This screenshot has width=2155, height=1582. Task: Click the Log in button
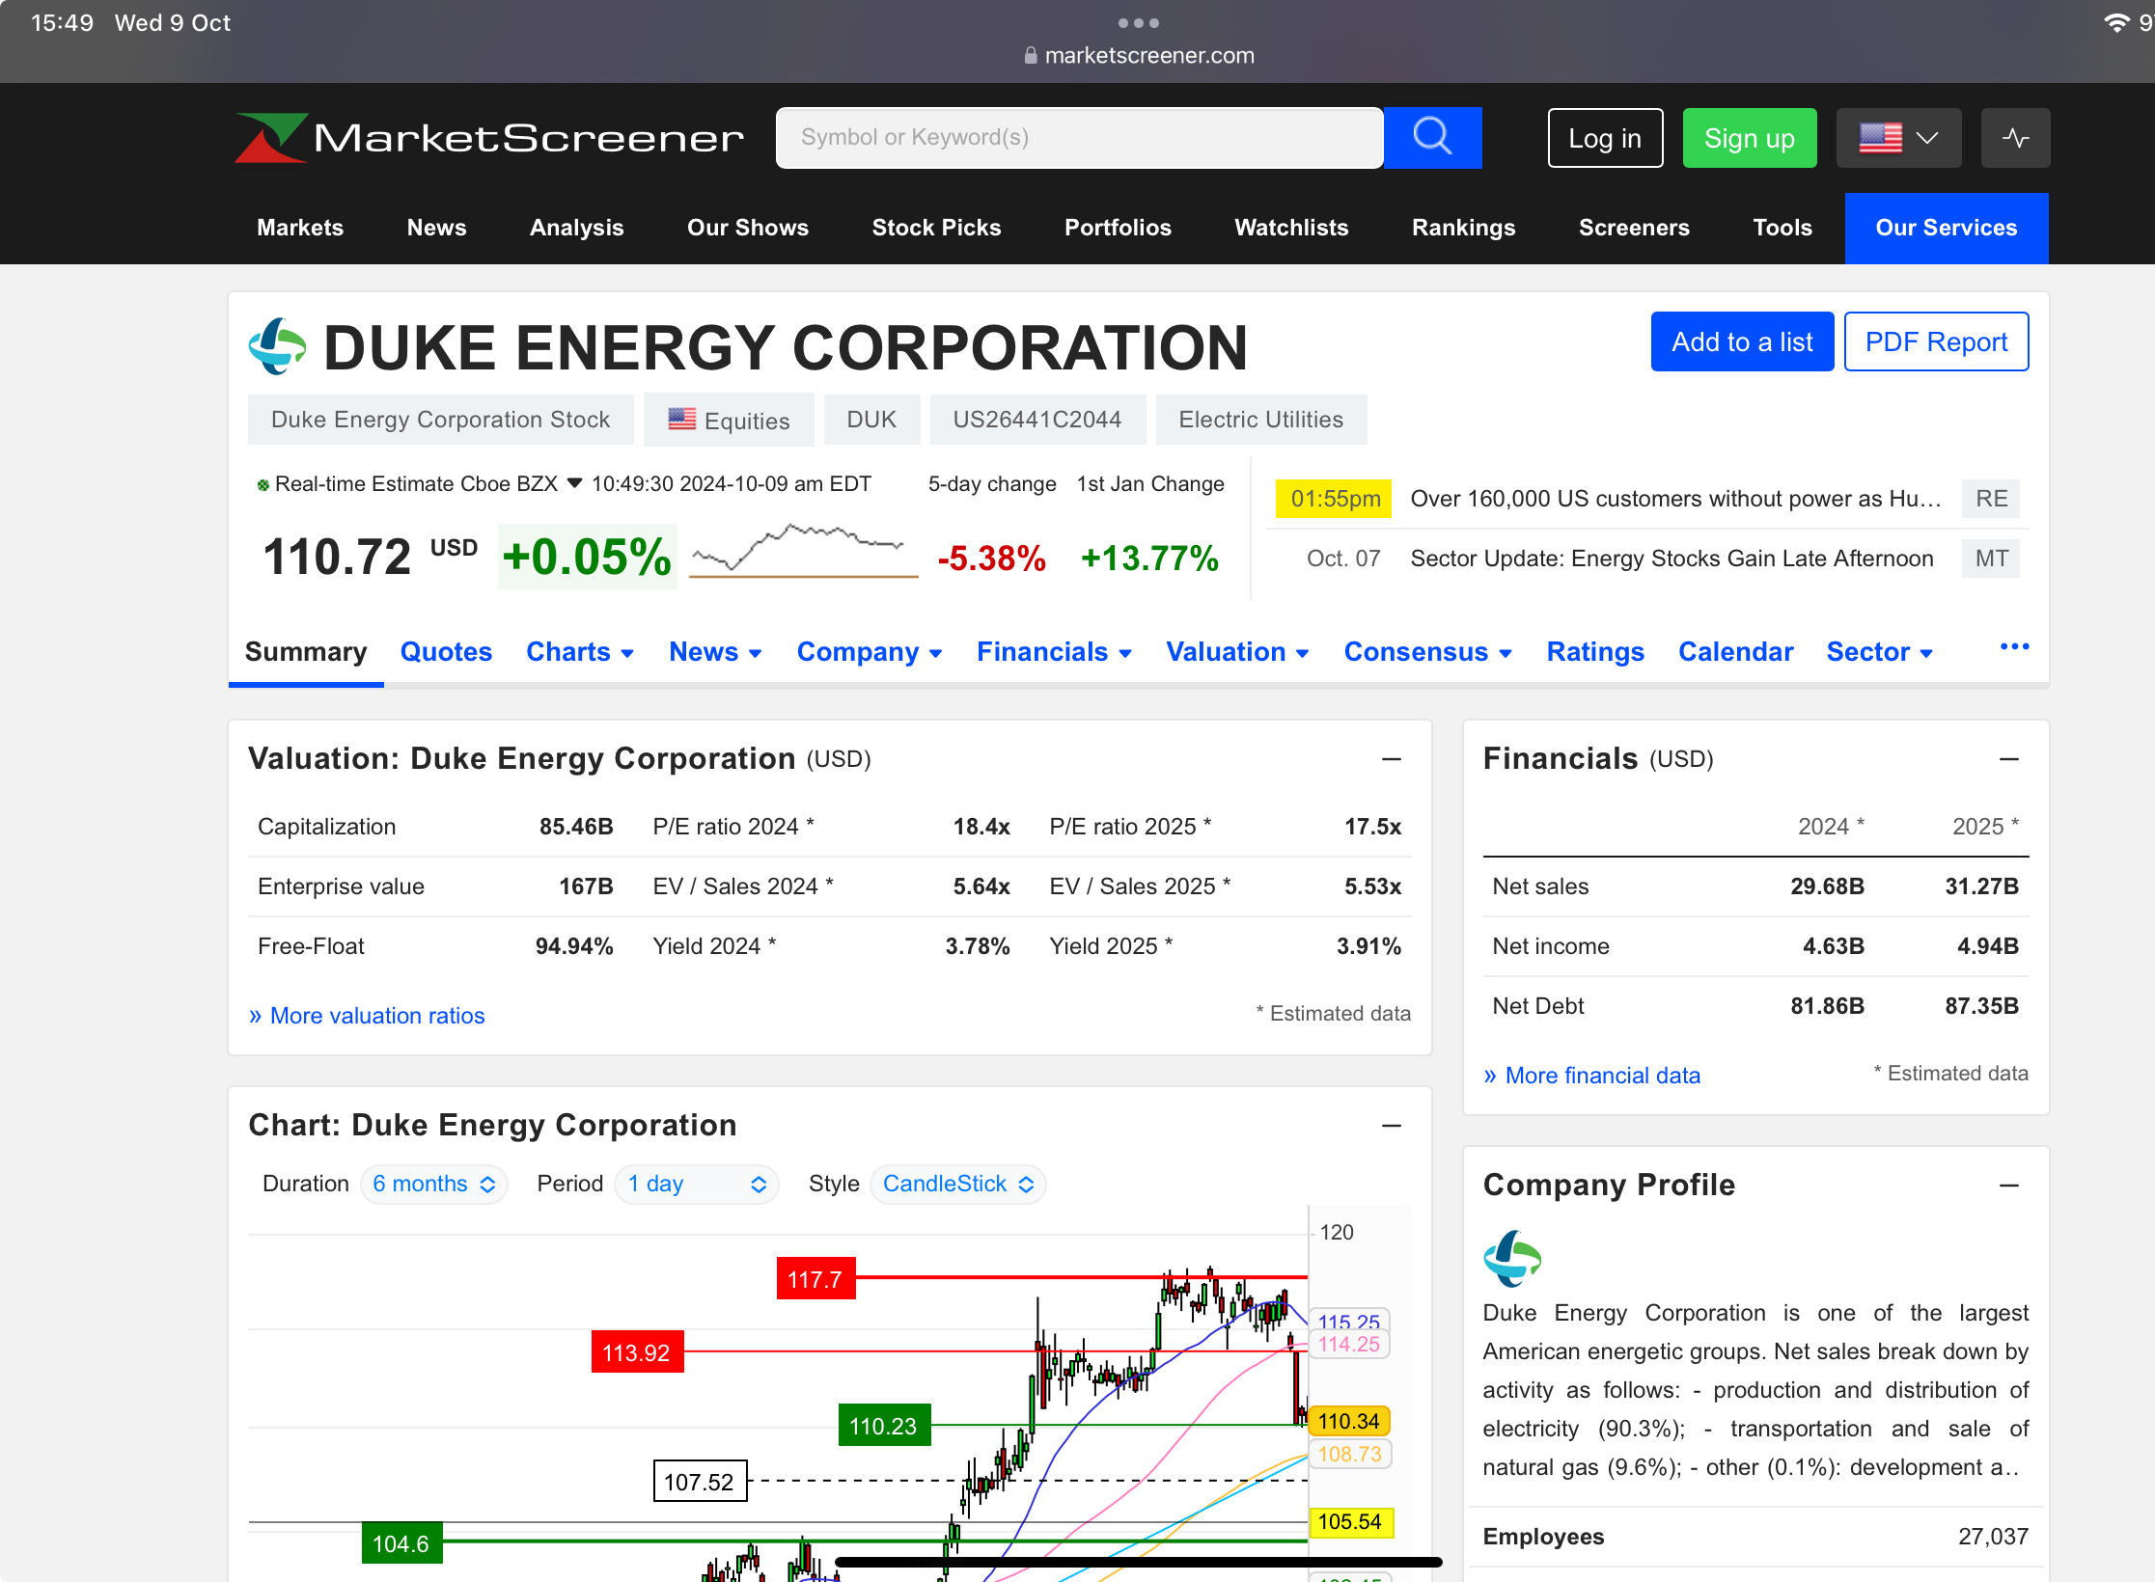(1605, 138)
